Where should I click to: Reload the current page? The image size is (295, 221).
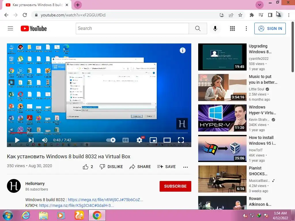(25, 15)
